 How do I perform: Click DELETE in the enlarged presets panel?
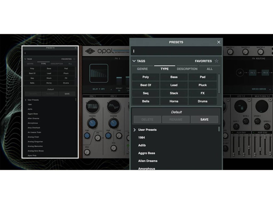point(147,120)
